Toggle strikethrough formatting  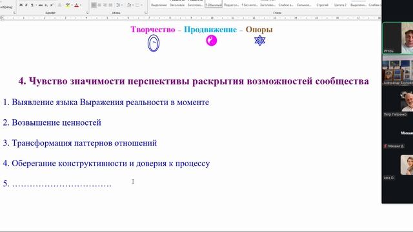pos(41,5)
